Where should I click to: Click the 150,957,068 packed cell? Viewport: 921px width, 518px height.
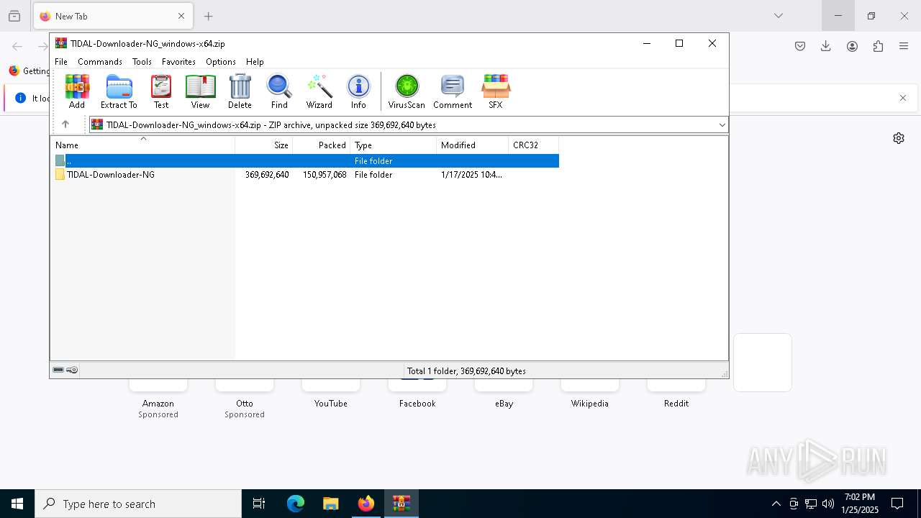(325, 175)
